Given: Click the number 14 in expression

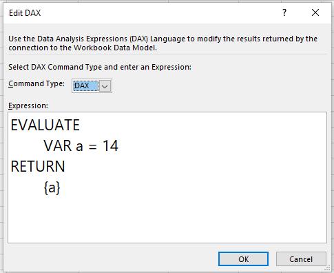Looking at the screenshot, I should pos(110,145).
